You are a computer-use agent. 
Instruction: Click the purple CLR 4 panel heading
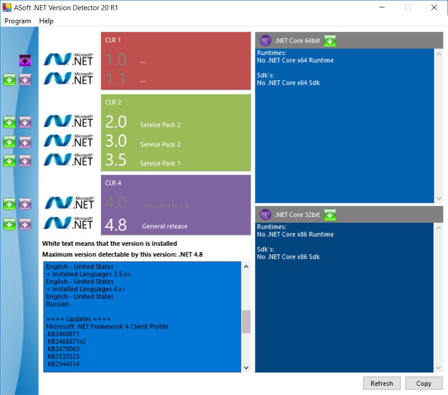tap(113, 183)
